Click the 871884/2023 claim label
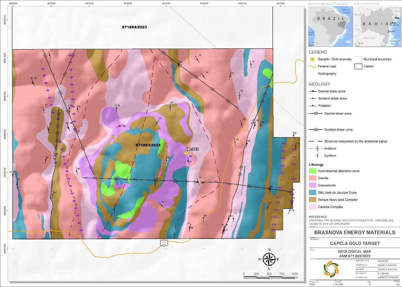The image size is (402, 287). click(x=134, y=27)
